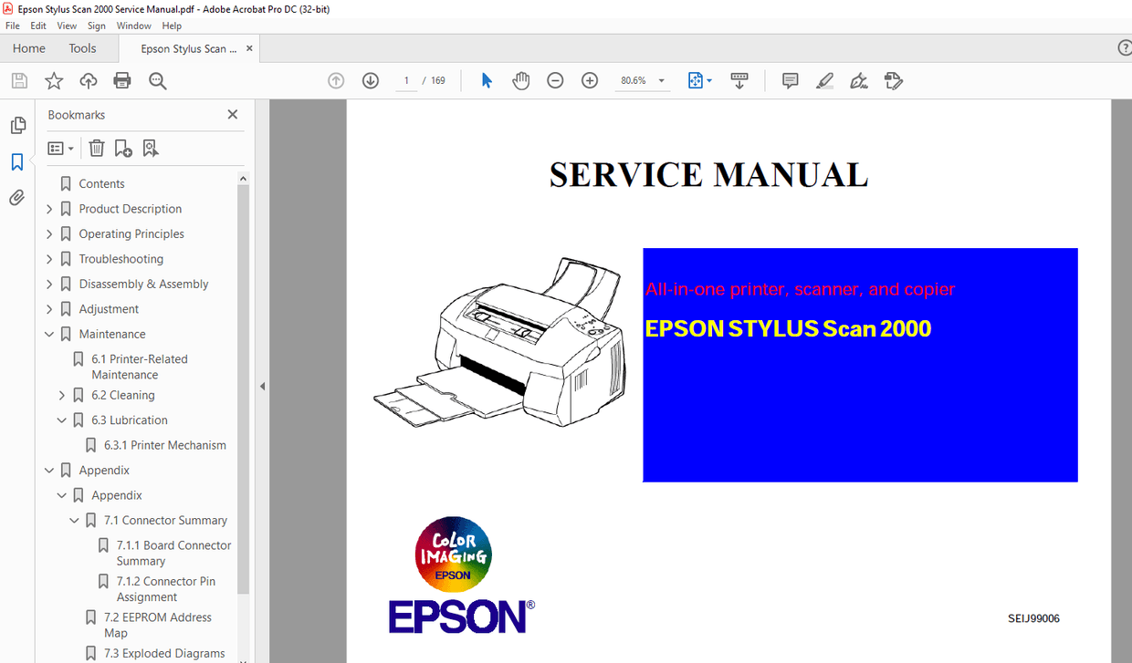The height and width of the screenshot is (663, 1132).
Task: Collapse the Maintenance bookmark
Action: pyautogui.click(x=49, y=333)
